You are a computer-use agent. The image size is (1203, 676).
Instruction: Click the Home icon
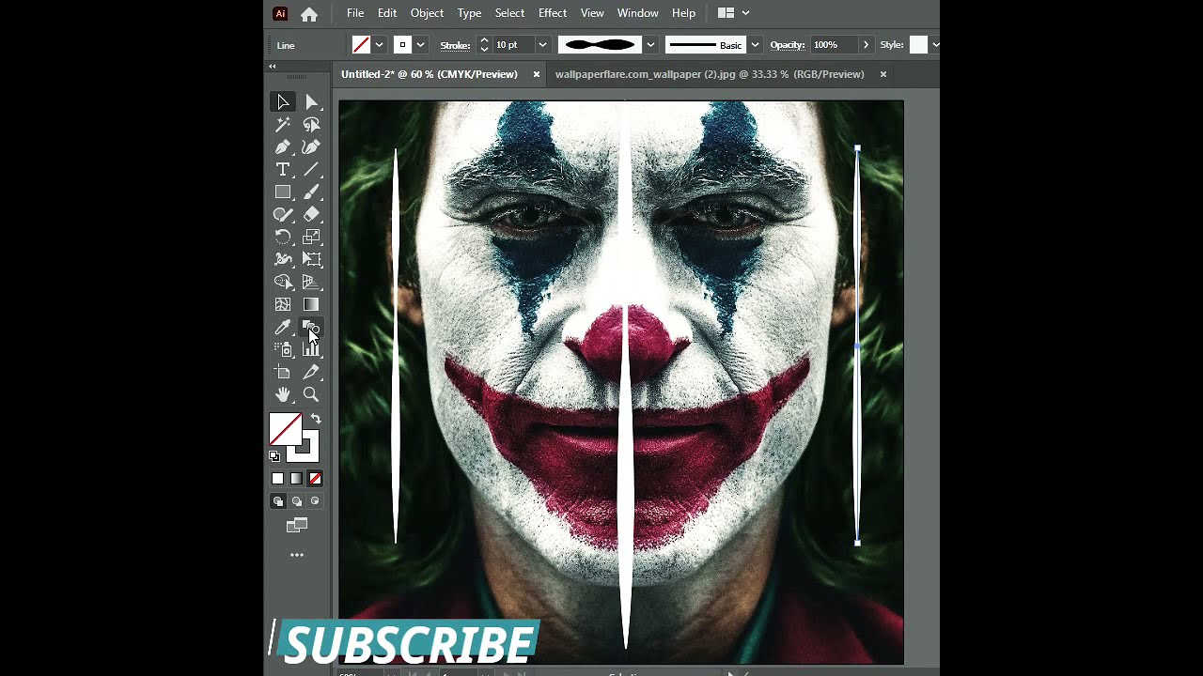click(x=309, y=14)
